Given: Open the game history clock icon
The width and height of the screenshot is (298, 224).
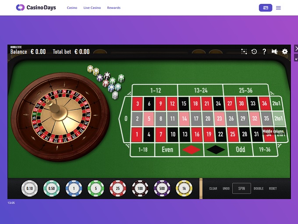Looking at the screenshot, I should coord(254,52).
